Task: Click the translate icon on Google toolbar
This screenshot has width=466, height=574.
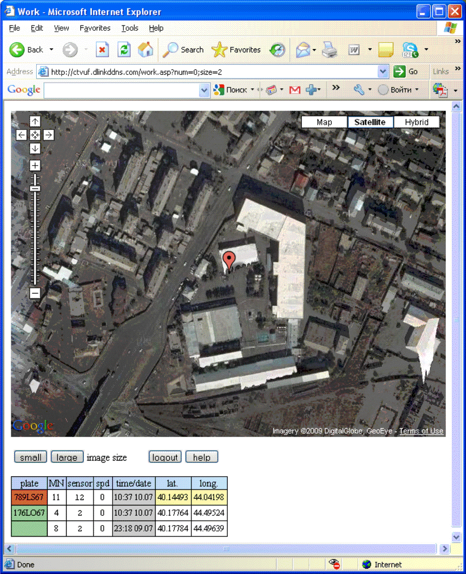Action: pos(440,89)
